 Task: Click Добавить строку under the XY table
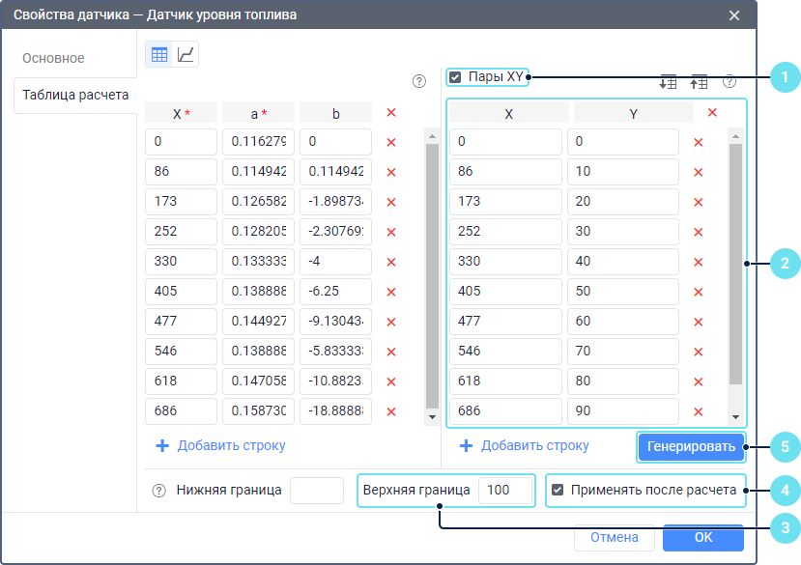pyautogui.click(x=524, y=446)
